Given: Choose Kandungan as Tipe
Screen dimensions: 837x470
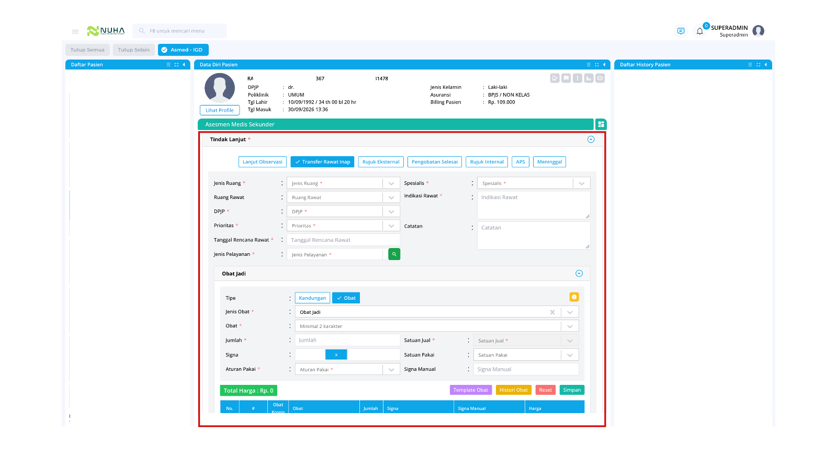Looking at the screenshot, I should (x=312, y=298).
